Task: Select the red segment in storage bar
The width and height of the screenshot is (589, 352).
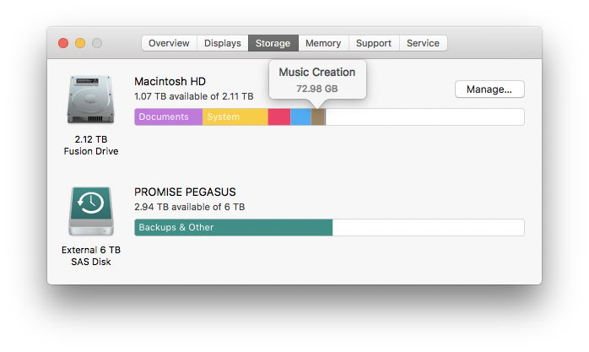Action: tap(279, 117)
